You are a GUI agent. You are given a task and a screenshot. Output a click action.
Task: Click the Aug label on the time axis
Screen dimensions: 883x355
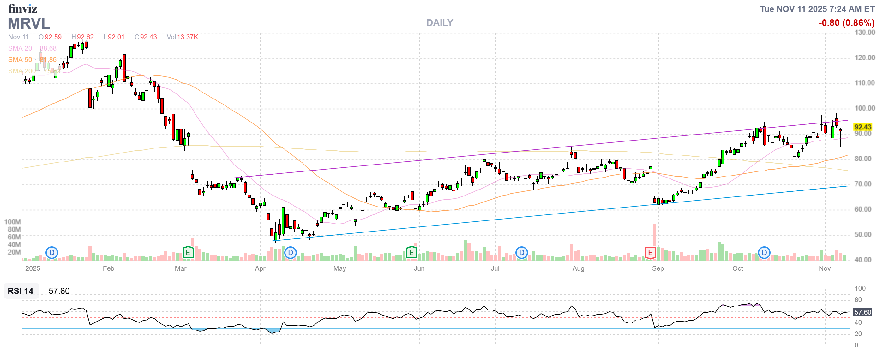(x=578, y=268)
